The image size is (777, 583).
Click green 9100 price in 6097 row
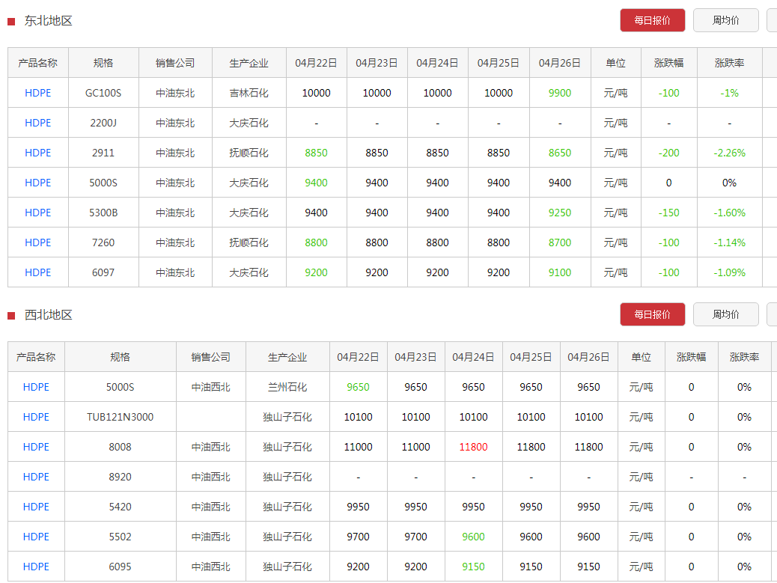[560, 272]
